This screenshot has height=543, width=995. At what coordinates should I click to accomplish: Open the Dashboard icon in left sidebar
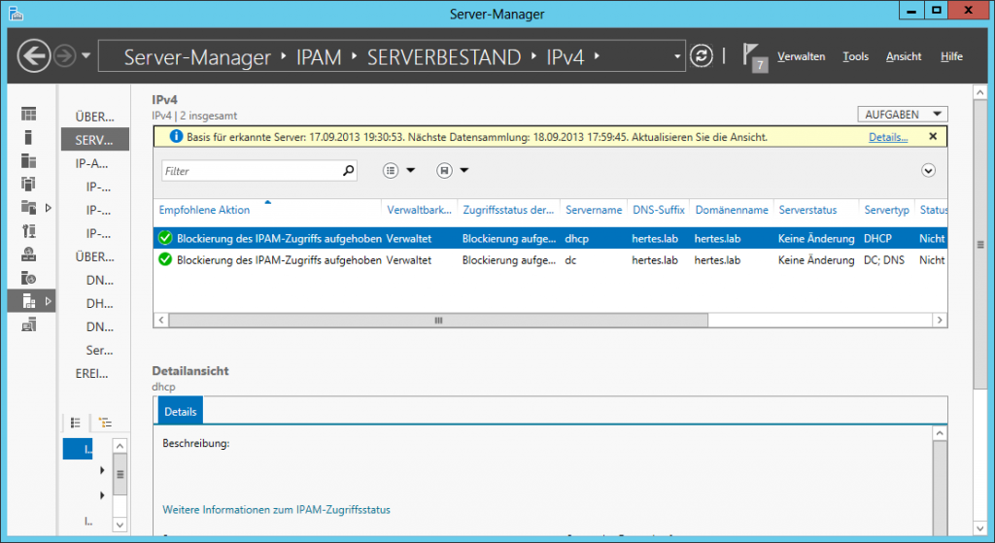pos(29,115)
